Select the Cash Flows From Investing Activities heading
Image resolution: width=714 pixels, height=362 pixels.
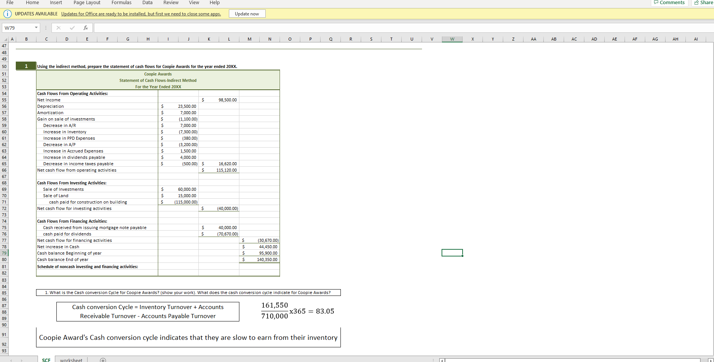point(97,183)
